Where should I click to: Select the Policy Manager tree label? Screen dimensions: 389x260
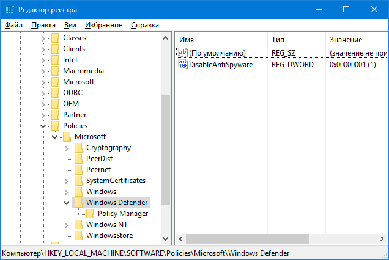pyautogui.click(x=123, y=214)
